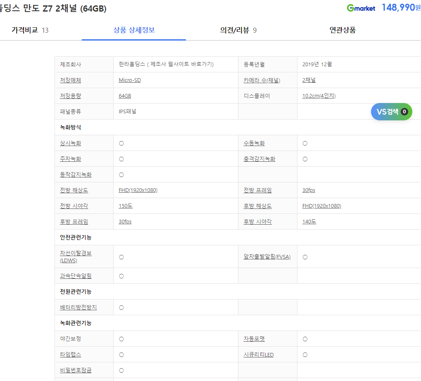Viewport: 421px width, 381px height.
Task: Click the 등록년월 label text
Action: 254,64
